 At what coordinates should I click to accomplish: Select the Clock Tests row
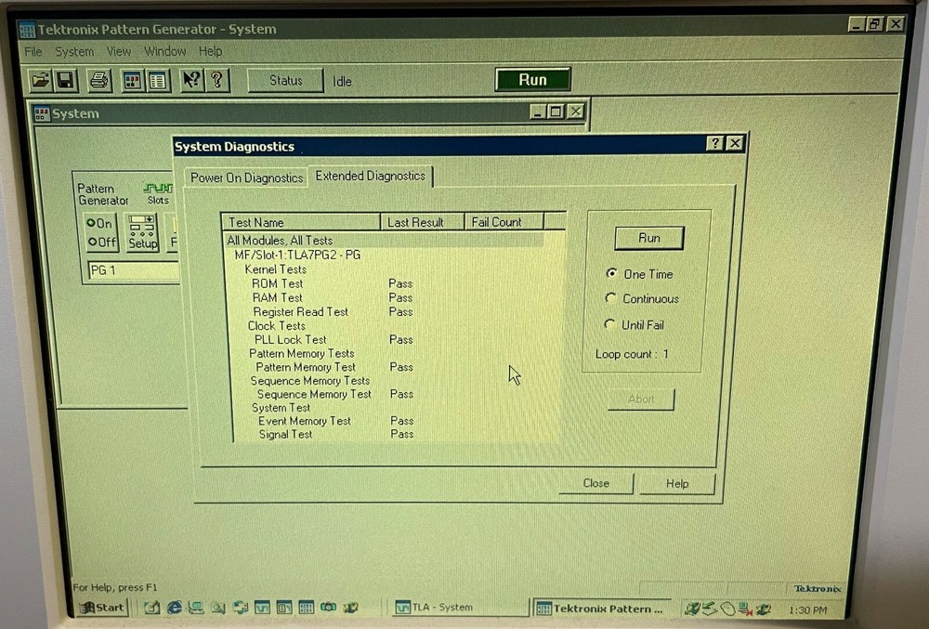(x=277, y=326)
